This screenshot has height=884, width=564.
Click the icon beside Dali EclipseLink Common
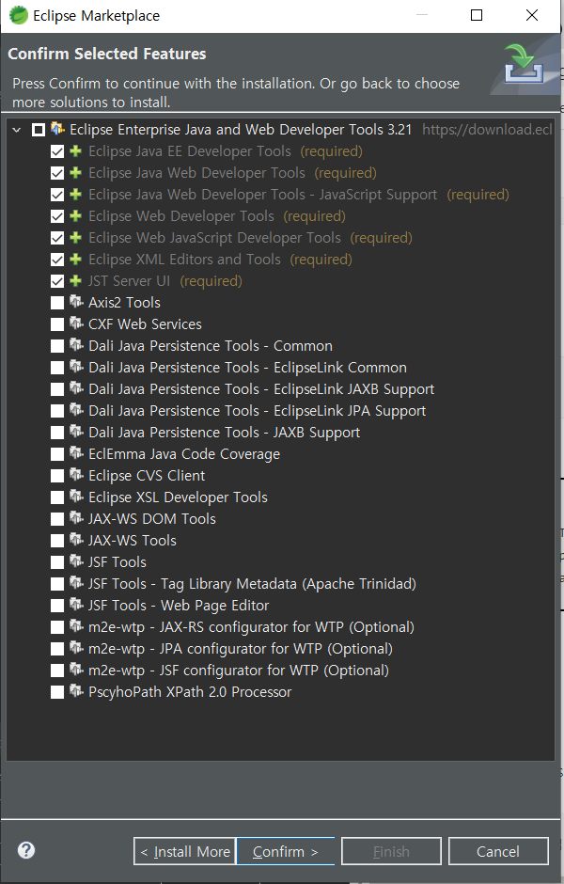click(x=76, y=367)
